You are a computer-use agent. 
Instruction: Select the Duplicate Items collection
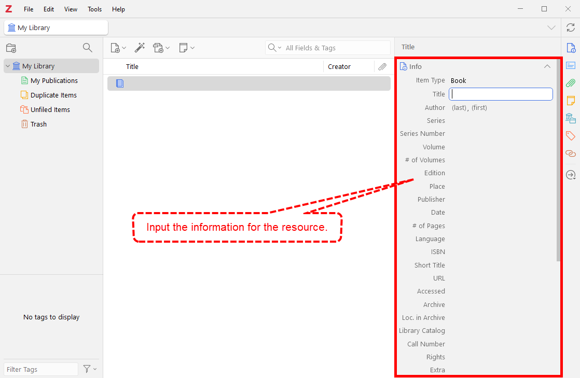53,95
